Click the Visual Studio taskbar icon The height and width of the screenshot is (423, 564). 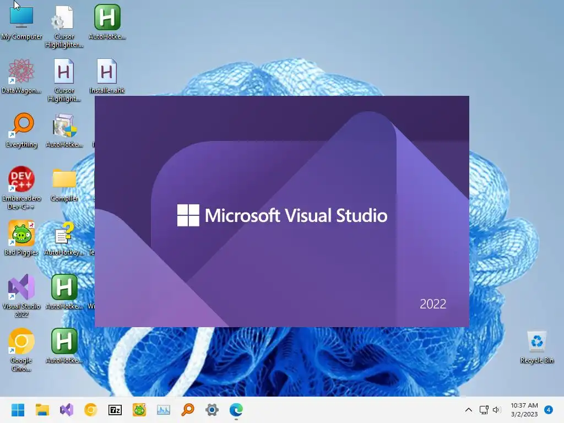tap(67, 410)
